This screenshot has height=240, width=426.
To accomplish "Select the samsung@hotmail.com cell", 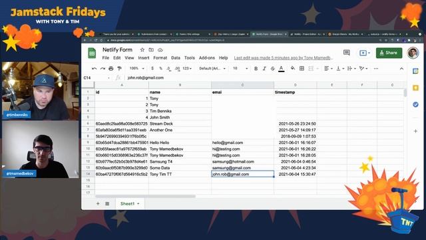I will [x=242, y=161].
